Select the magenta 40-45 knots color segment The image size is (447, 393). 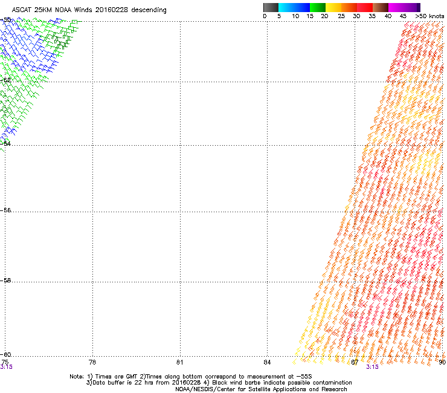click(396, 7)
